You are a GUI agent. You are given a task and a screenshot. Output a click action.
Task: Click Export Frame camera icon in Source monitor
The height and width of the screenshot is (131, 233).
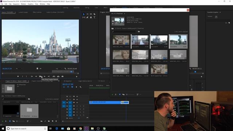click(x=63, y=76)
